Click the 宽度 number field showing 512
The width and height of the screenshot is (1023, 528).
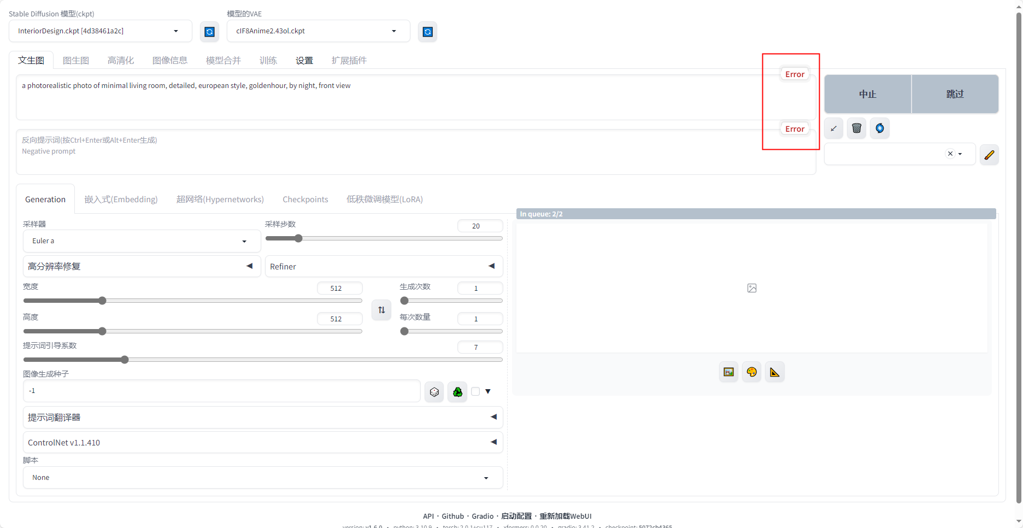(x=339, y=288)
